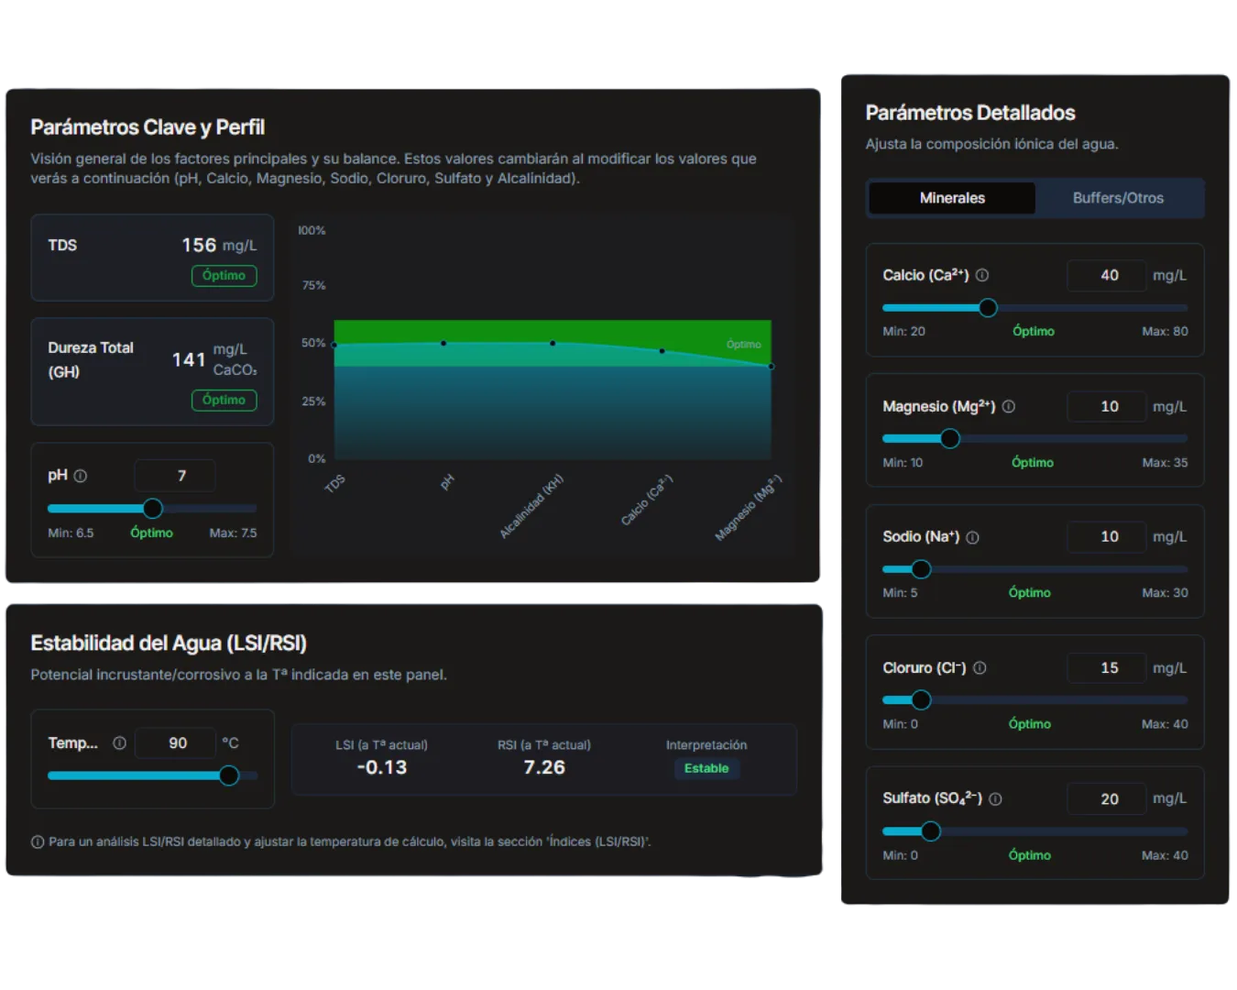This screenshot has height=990, width=1237.
Task: Click the Estable interpretation badge
Action: click(706, 769)
